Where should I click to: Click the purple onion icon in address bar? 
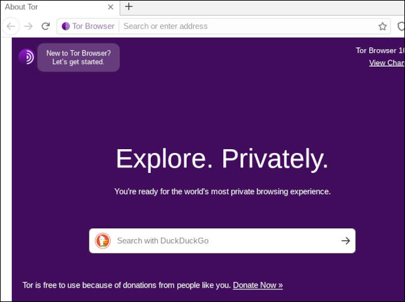tap(65, 26)
